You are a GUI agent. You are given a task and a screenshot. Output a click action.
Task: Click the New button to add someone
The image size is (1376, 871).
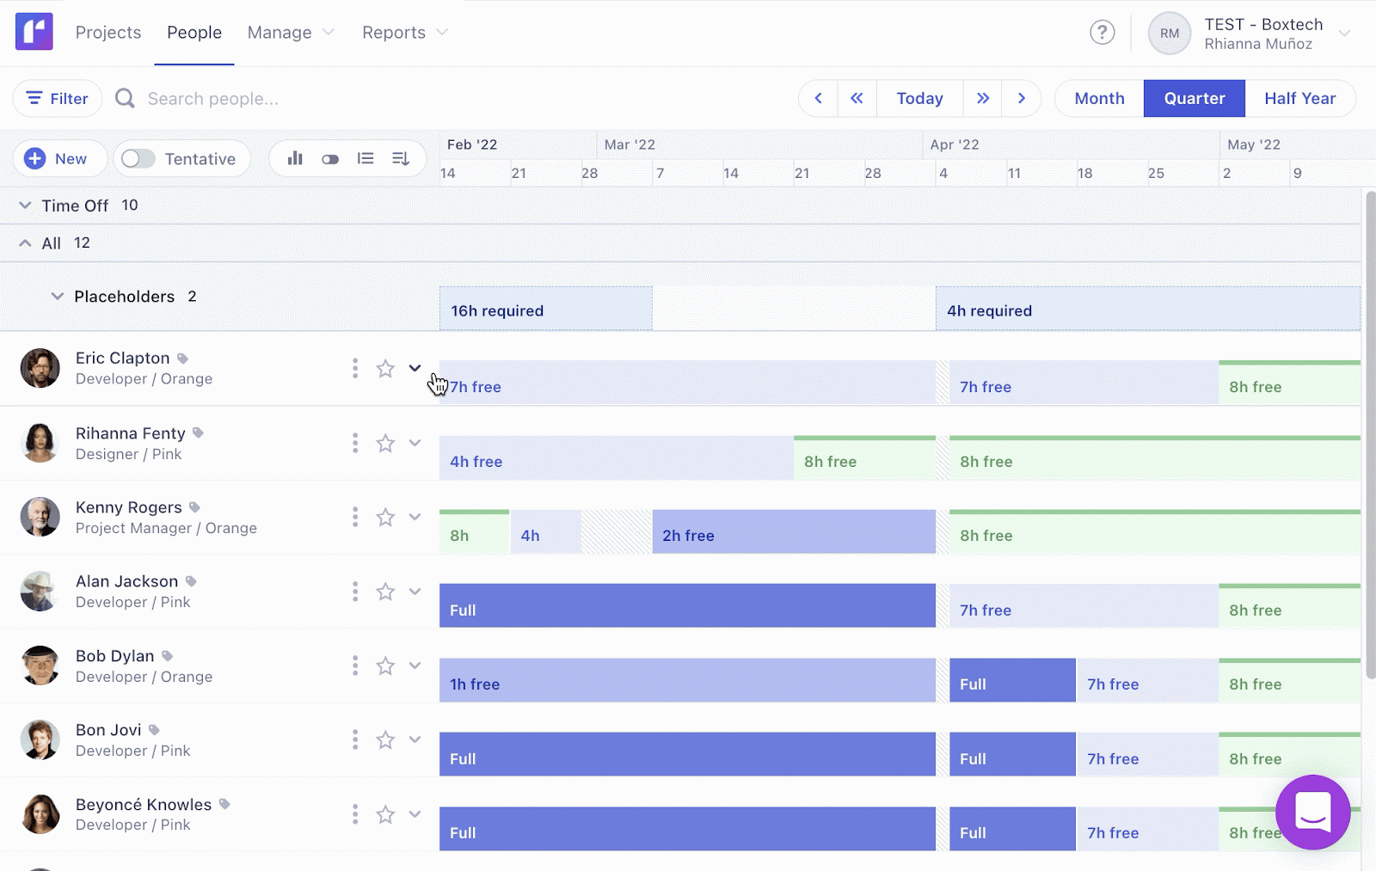pos(59,158)
